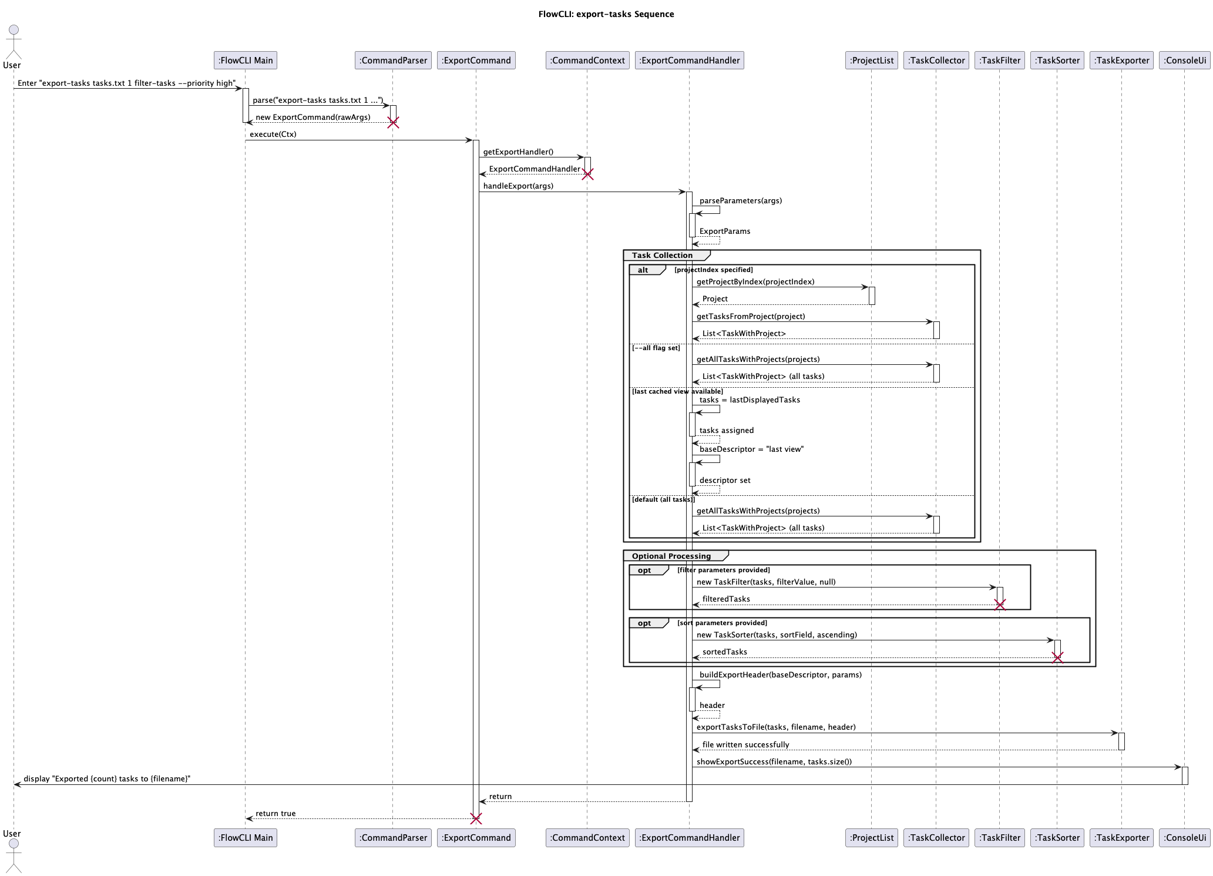
Task: Click the destruction X under CommandContext lifeline
Action: click(588, 174)
